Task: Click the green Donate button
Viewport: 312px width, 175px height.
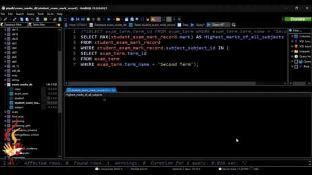Action: pos(298,19)
